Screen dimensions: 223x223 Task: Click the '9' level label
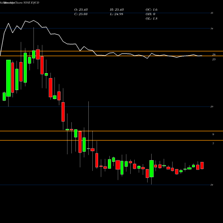pyautogui.click(x=213, y=135)
